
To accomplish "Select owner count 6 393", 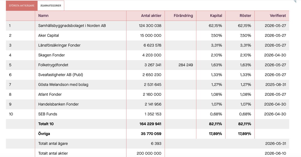I will click(157, 143).
